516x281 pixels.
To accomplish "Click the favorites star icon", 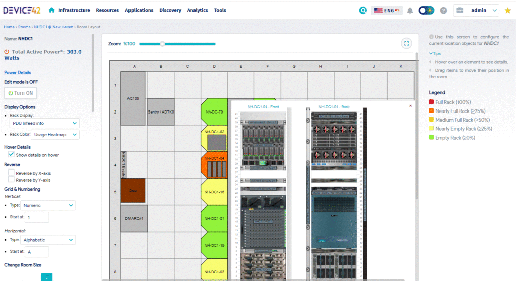I will pyautogui.click(x=508, y=10).
